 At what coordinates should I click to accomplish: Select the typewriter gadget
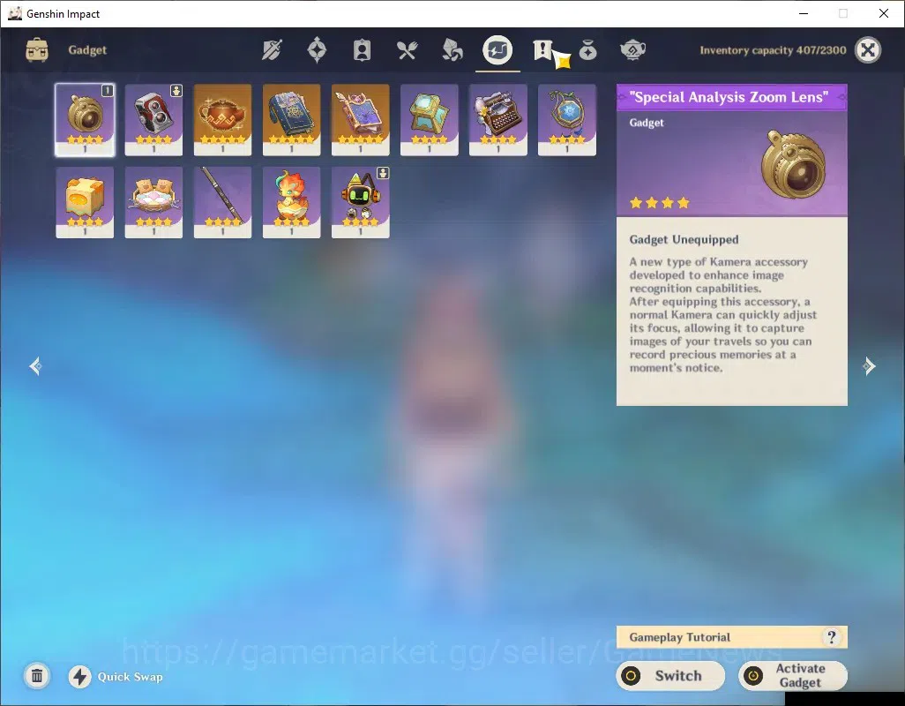[x=498, y=119]
